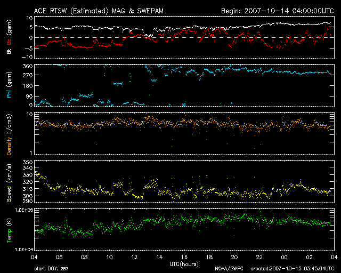Click the '02' hour label on time axis
Viewport: 341px width, 273px height.
309,257
